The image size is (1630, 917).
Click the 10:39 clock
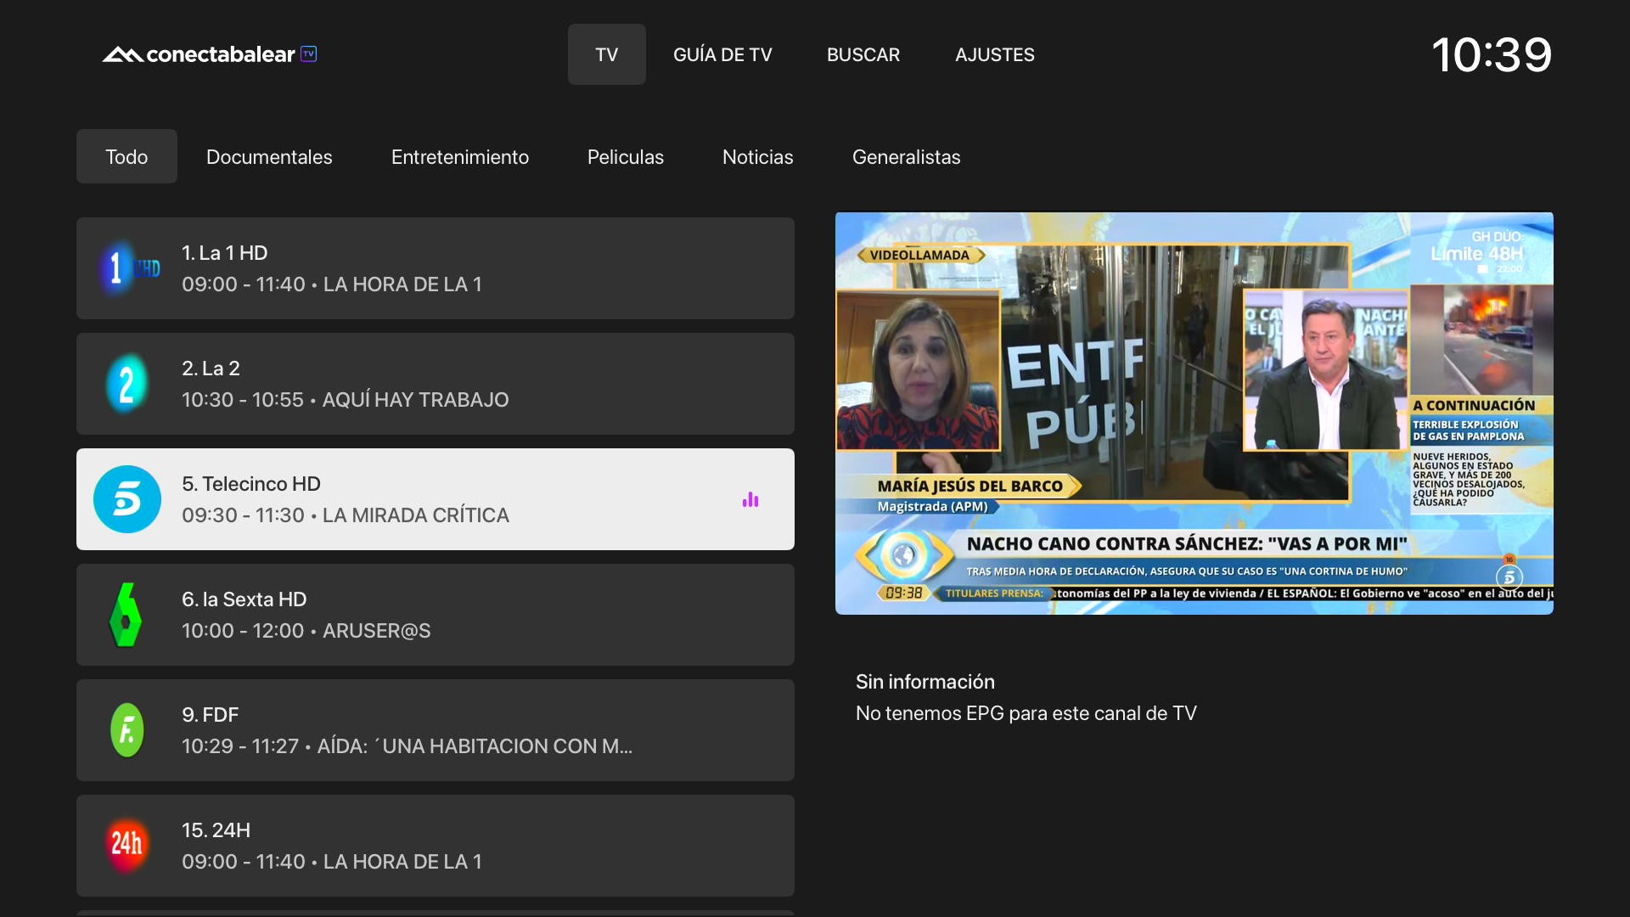[1492, 54]
